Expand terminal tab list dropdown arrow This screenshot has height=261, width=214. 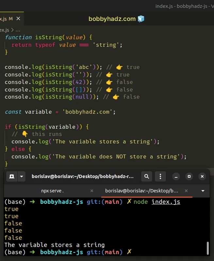coord(203,191)
